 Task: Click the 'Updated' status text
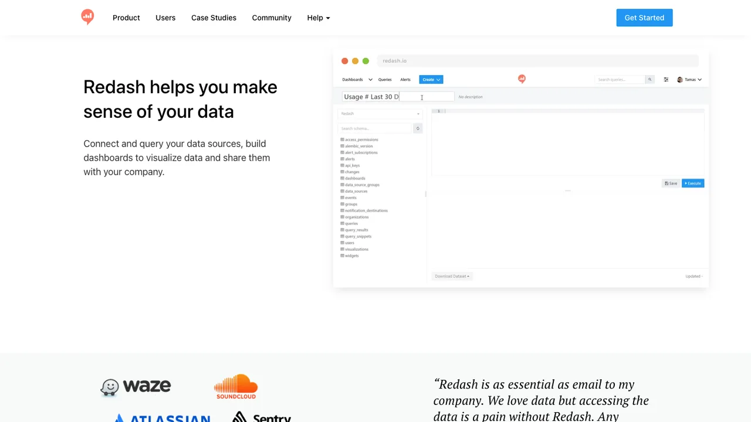(x=694, y=276)
